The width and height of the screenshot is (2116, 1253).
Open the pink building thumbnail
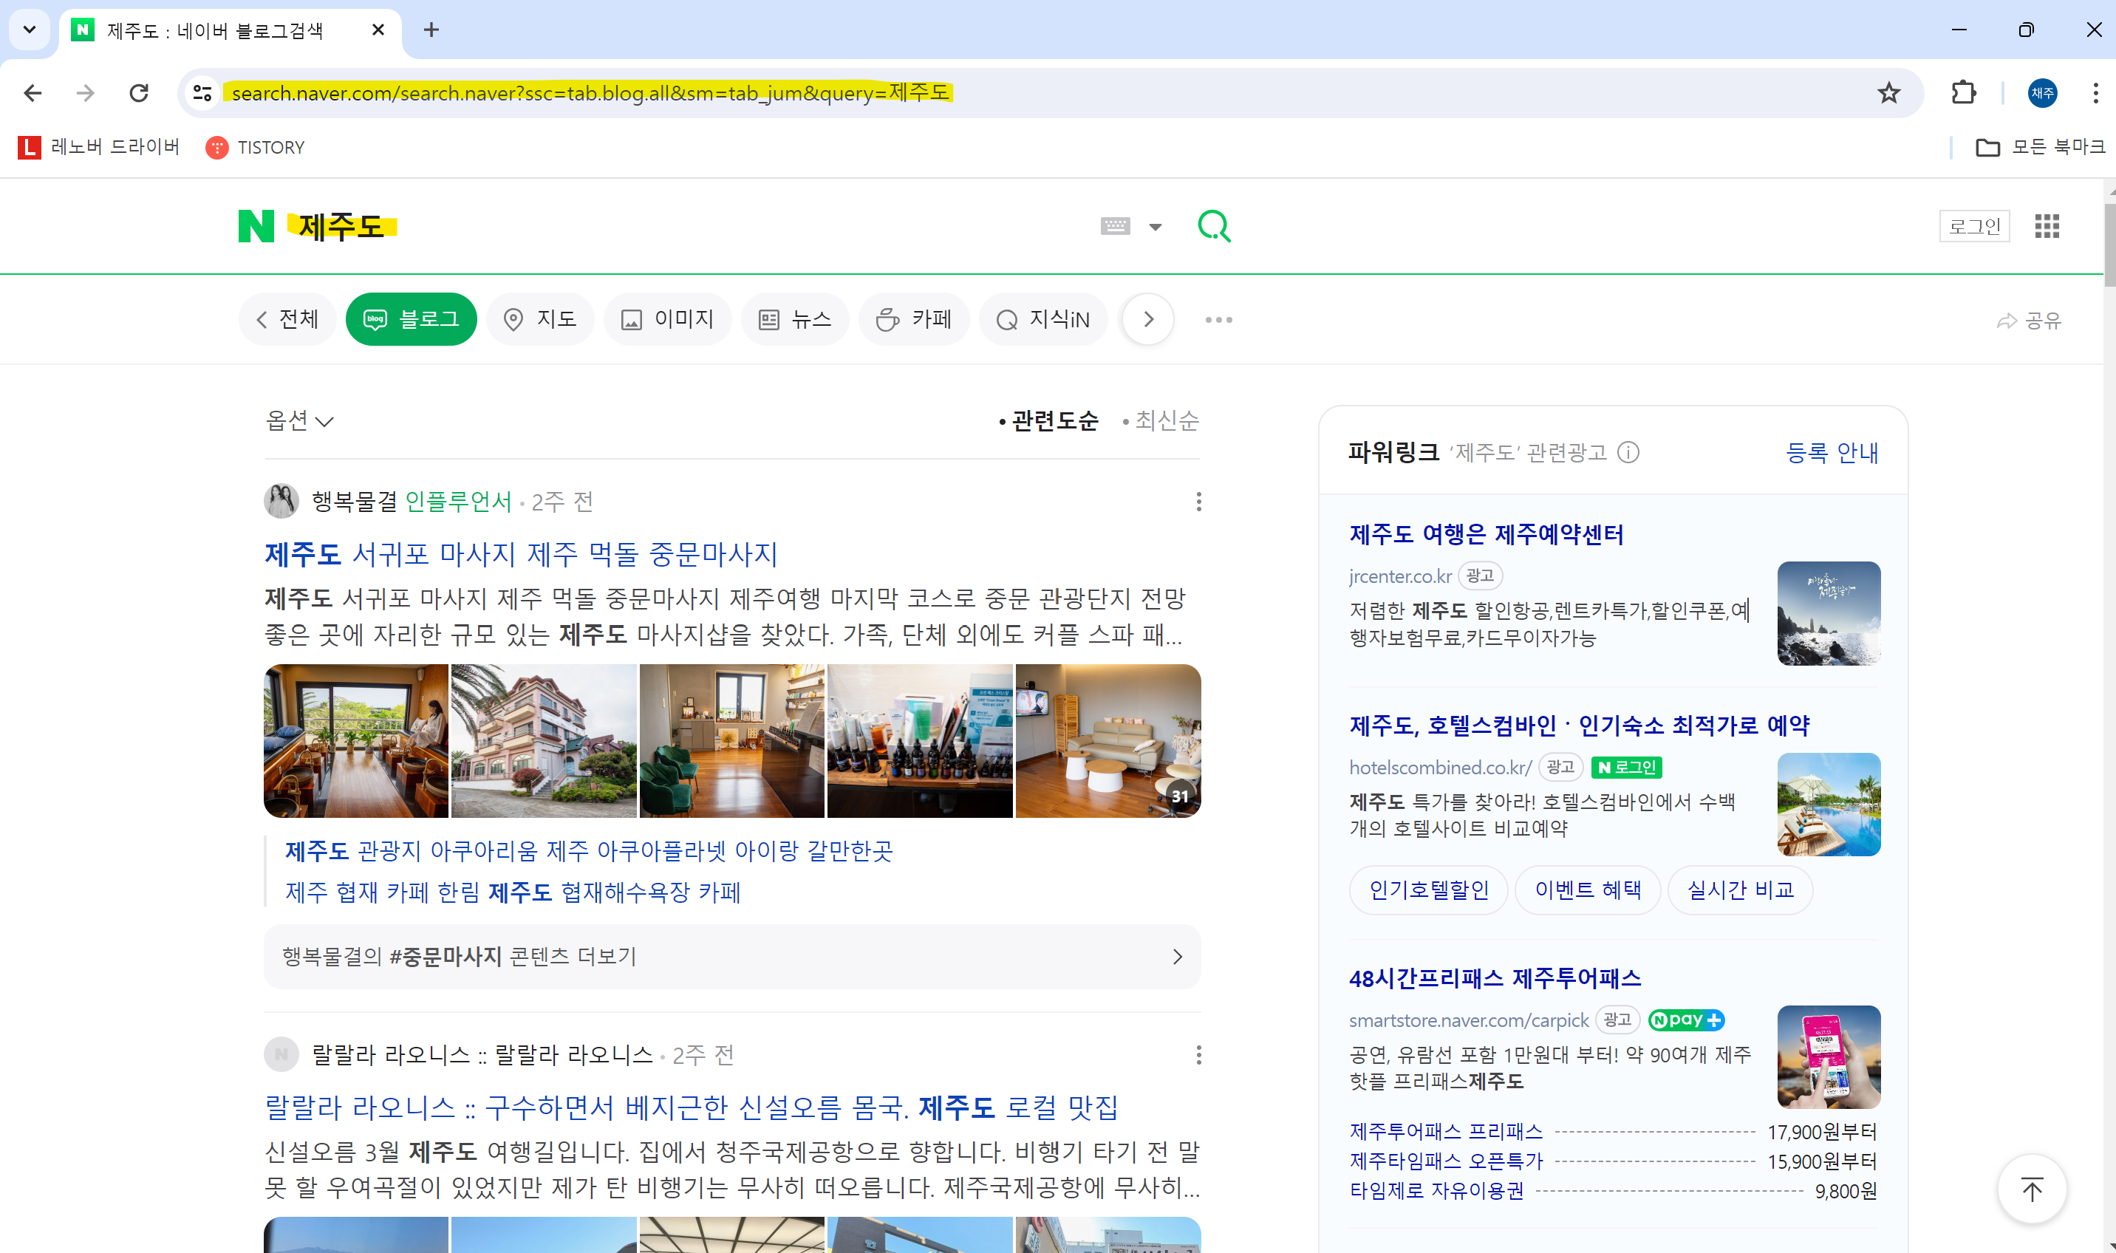544,740
